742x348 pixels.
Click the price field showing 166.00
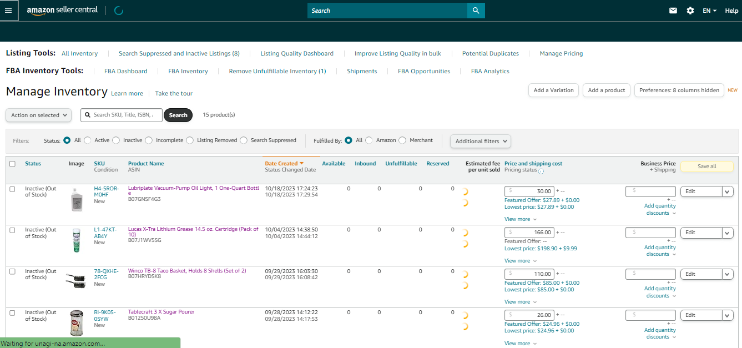click(x=529, y=233)
